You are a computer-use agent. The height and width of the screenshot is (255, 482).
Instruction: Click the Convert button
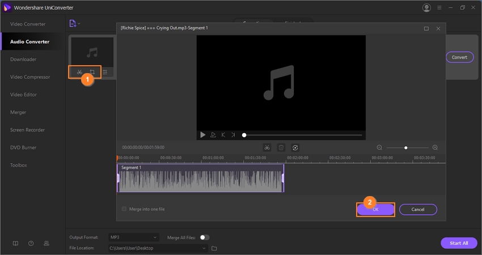pos(459,57)
